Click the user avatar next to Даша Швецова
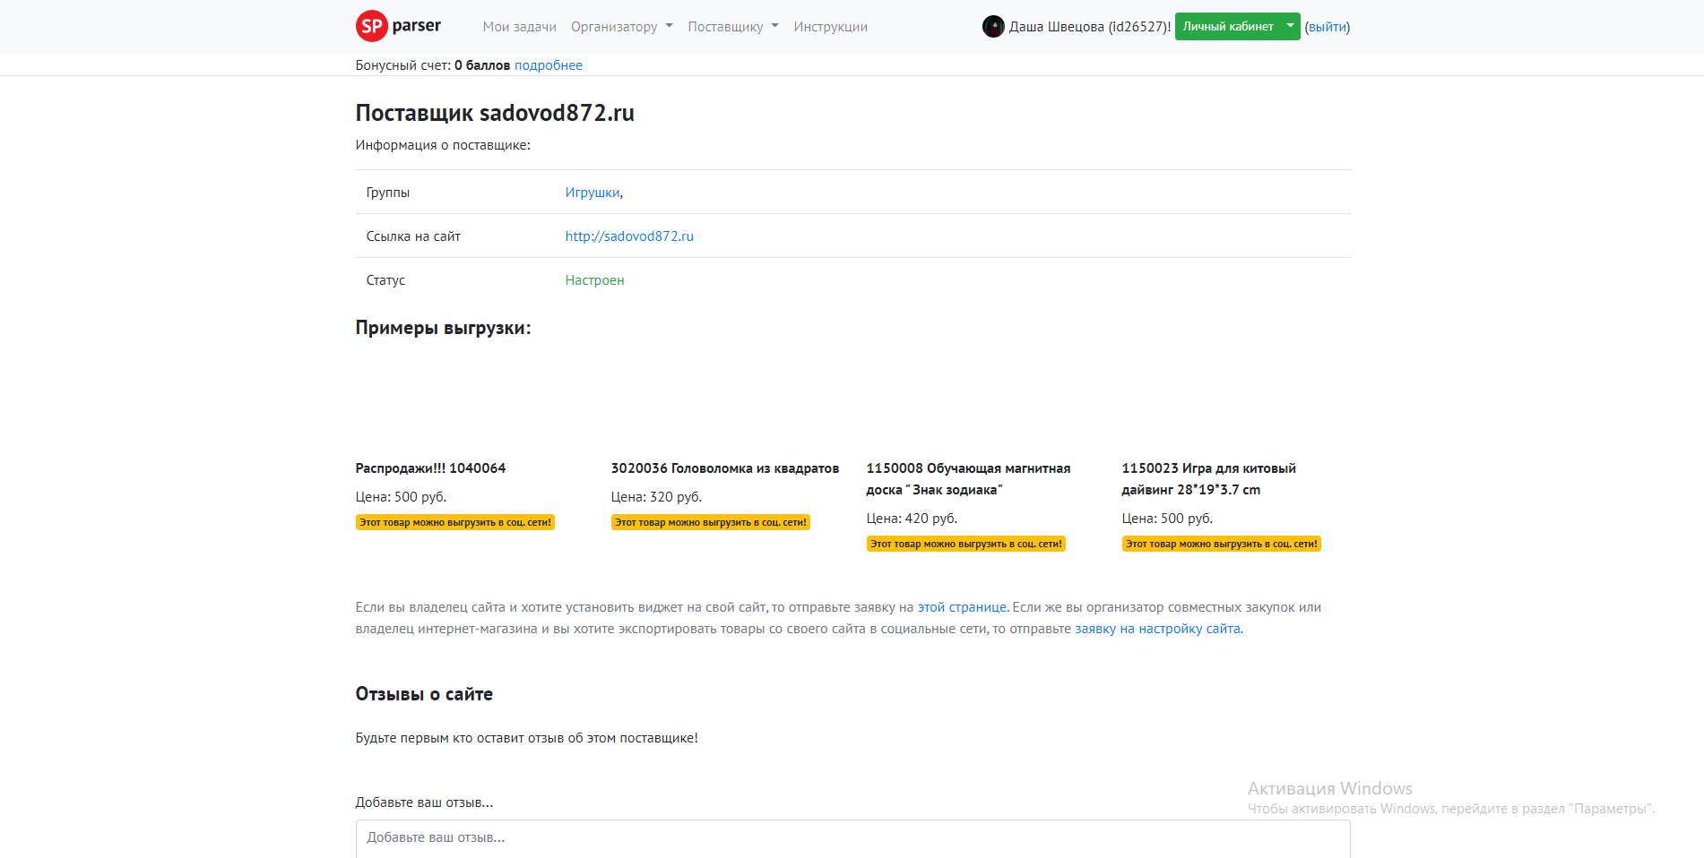This screenshot has height=858, width=1704. [x=993, y=27]
